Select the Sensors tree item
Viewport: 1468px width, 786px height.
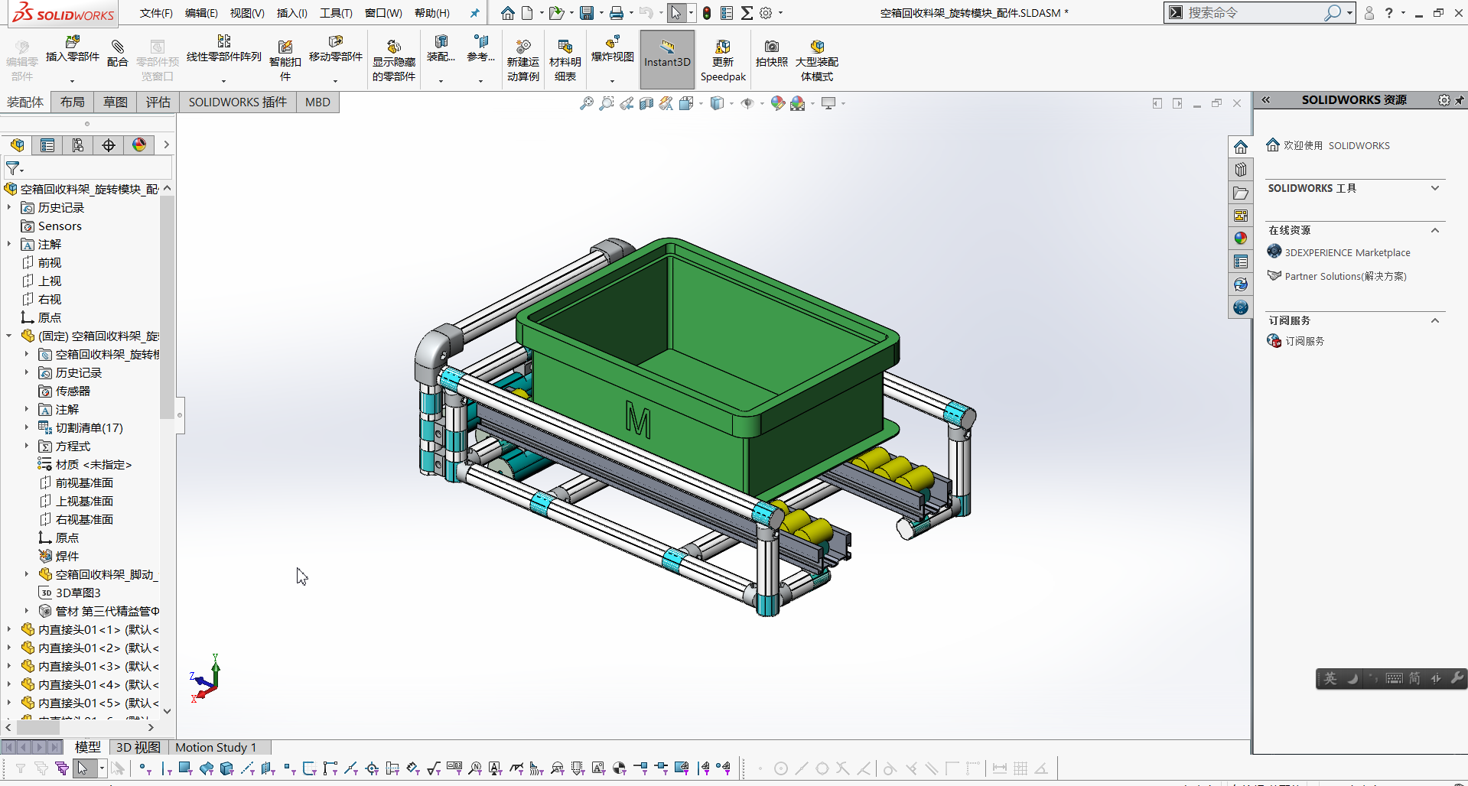pos(60,226)
